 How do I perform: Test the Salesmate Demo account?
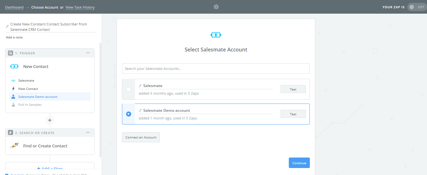pyautogui.click(x=293, y=114)
